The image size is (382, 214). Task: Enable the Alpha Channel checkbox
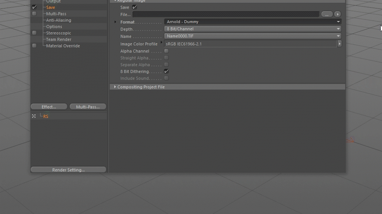(x=166, y=51)
